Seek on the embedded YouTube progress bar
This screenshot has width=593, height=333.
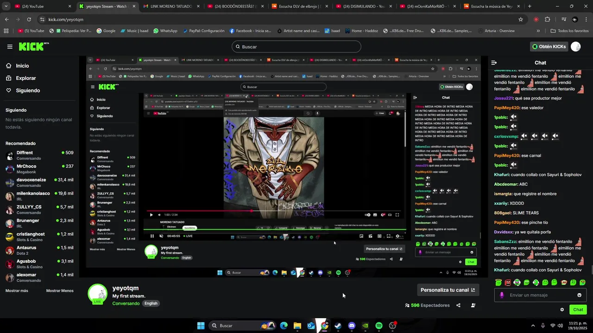click(x=275, y=211)
